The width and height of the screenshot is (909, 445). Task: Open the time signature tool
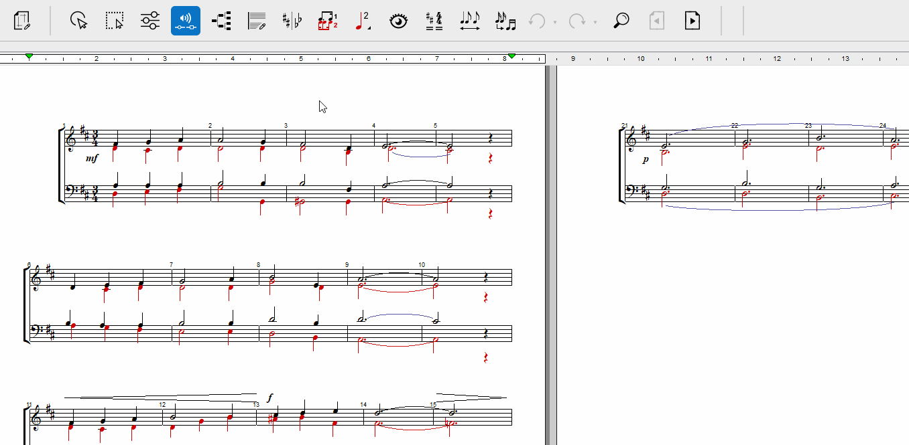click(434, 21)
